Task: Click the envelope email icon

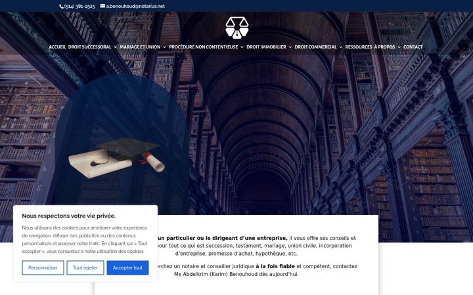Action: 102,6
